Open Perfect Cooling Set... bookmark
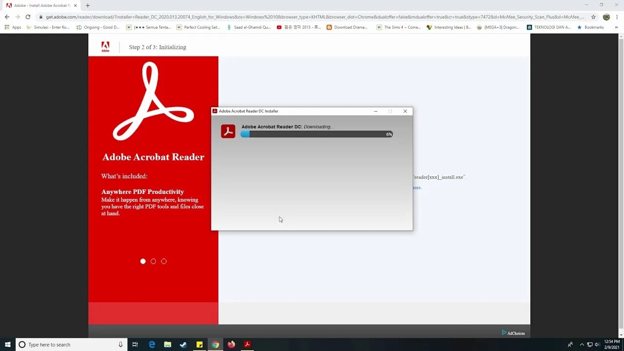 point(198,27)
